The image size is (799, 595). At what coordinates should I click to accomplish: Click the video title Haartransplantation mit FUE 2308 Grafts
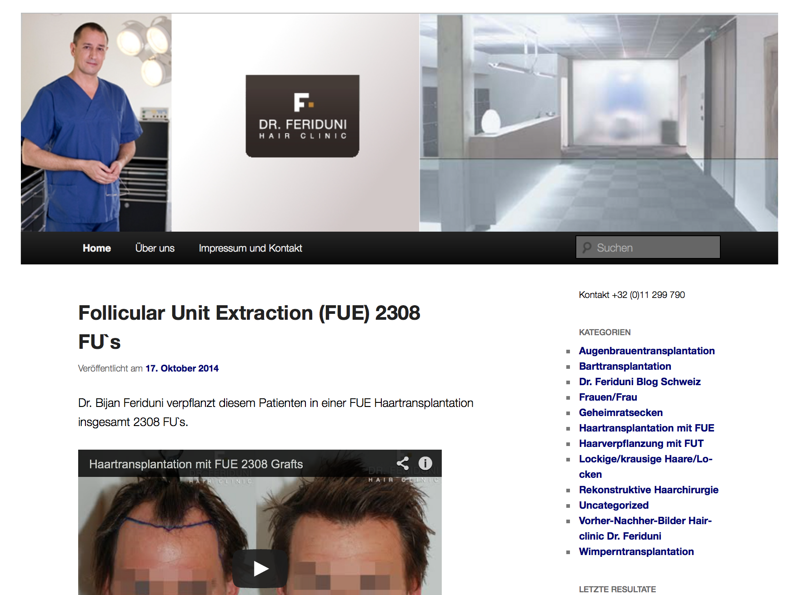point(196,464)
